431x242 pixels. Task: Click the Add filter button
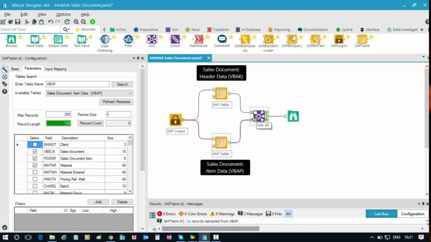tap(98, 202)
